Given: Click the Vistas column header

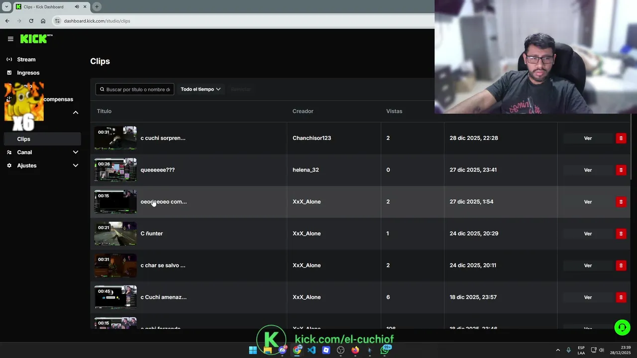Looking at the screenshot, I should pyautogui.click(x=394, y=111).
